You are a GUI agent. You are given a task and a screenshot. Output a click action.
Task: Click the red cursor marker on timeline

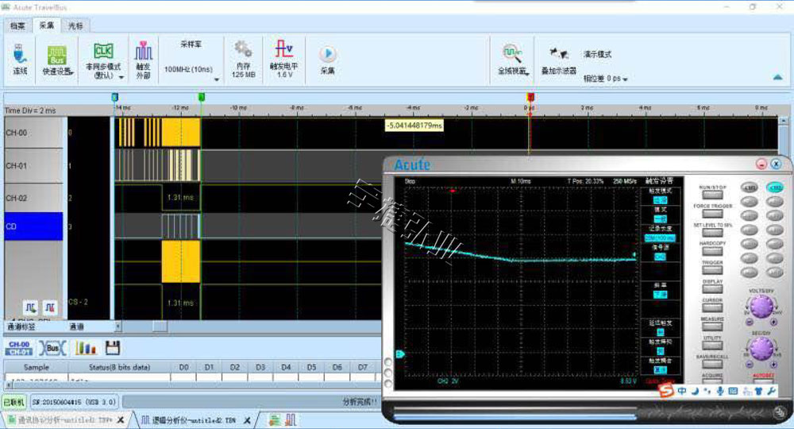tap(530, 97)
